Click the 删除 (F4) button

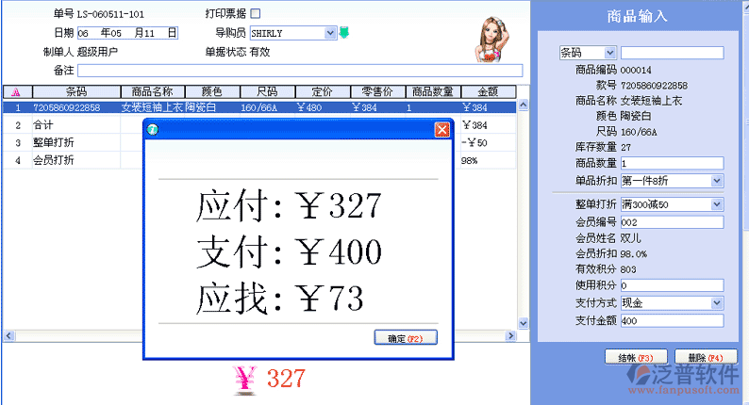point(706,357)
